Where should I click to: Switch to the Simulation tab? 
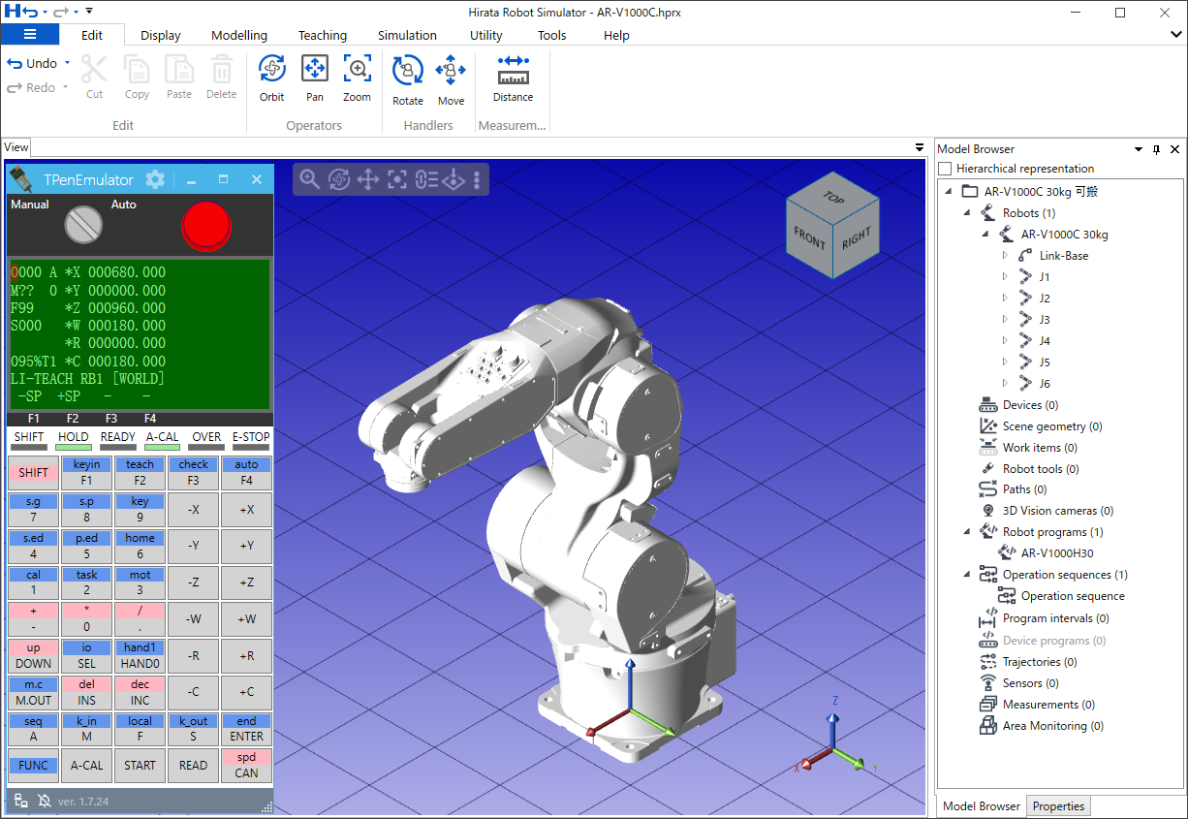tap(407, 35)
